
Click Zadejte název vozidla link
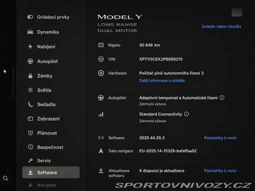point(221,26)
